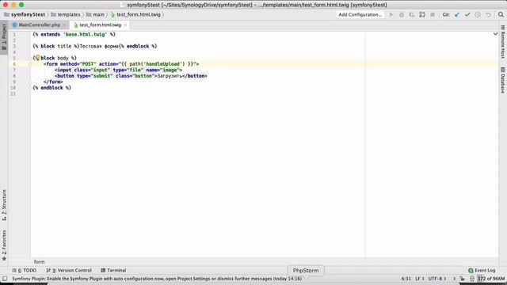Open the Database side panel
Screen dimensions: 507x285
pyautogui.click(x=503, y=80)
